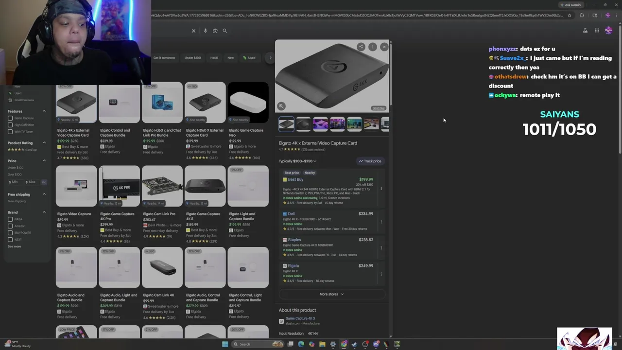Check the Game Capture feature filter
The width and height of the screenshot is (622, 350).
tap(10, 118)
